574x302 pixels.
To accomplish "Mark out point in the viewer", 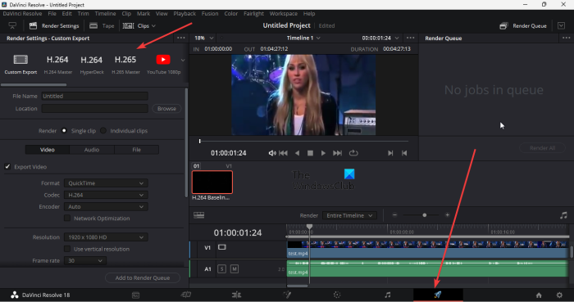I will point(404,153).
